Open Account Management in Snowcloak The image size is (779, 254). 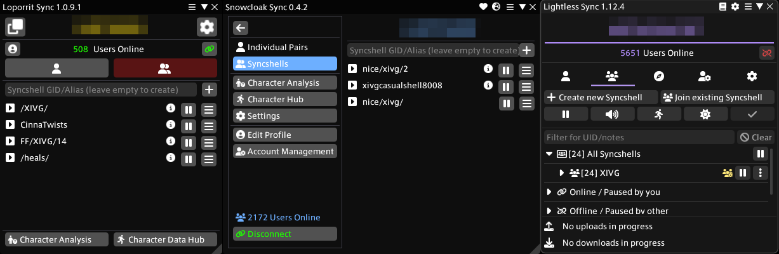tap(285, 151)
